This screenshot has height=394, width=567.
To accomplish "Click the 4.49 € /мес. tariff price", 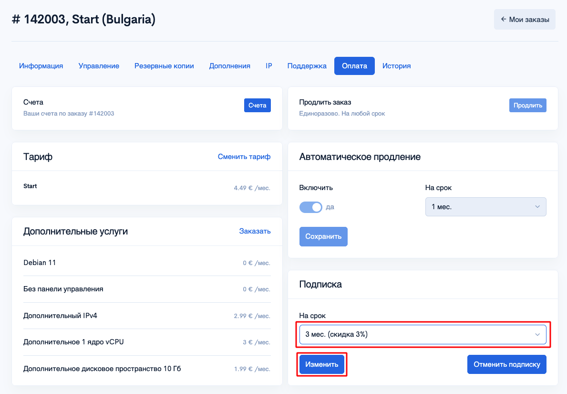I will (x=252, y=188).
